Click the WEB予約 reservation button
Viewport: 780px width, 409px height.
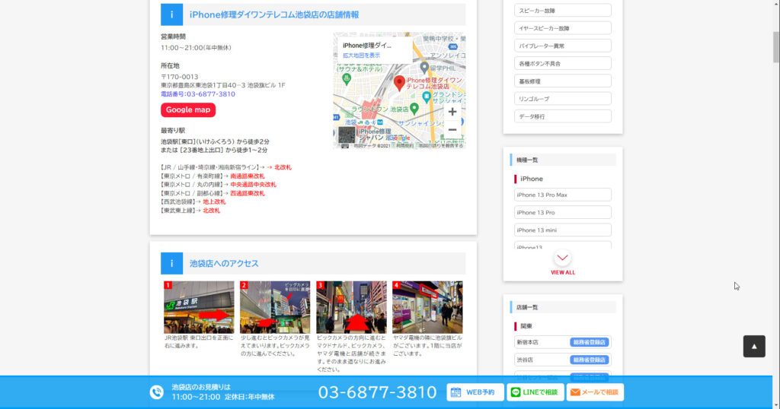(x=475, y=392)
